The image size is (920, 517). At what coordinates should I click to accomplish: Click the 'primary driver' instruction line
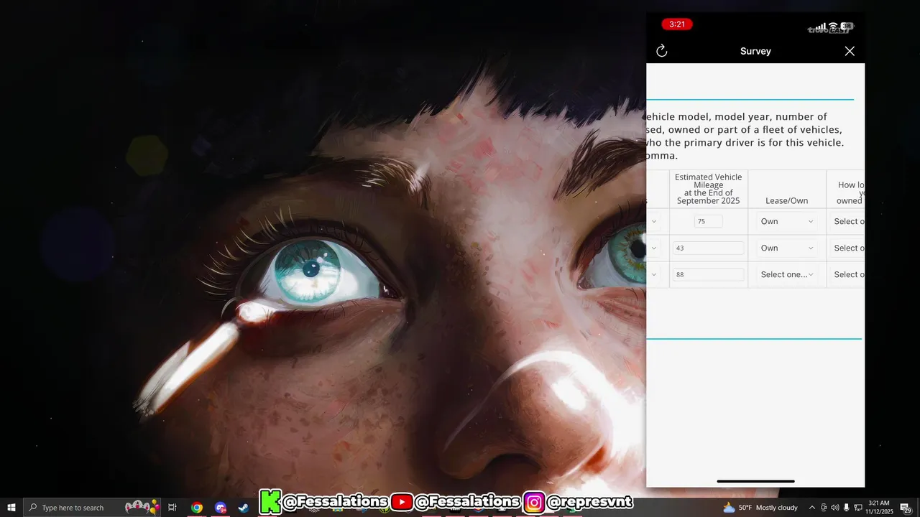tap(745, 142)
